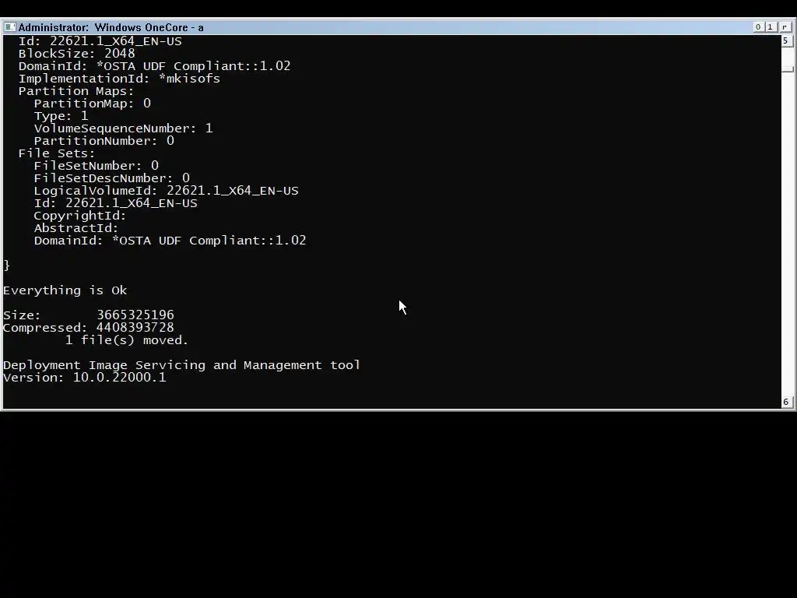Select the 'Type: 1' line
Screen dimensions: 797x598
click(61, 116)
